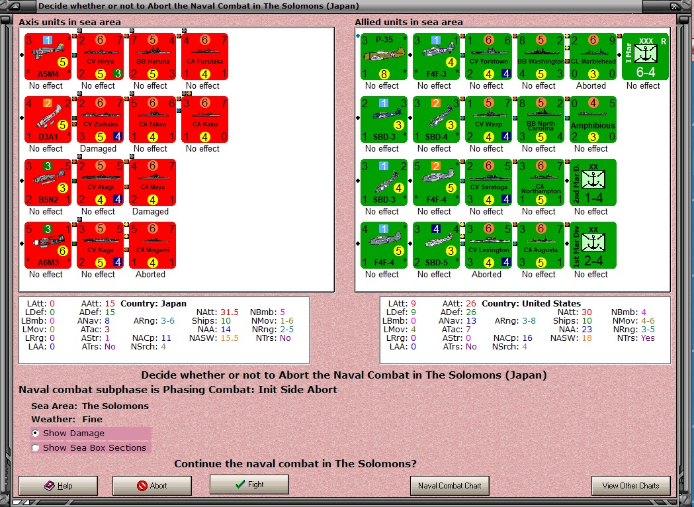Choose the B5N2 torpedo bomber counter
The width and height of the screenshot is (694, 507).
(x=48, y=183)
